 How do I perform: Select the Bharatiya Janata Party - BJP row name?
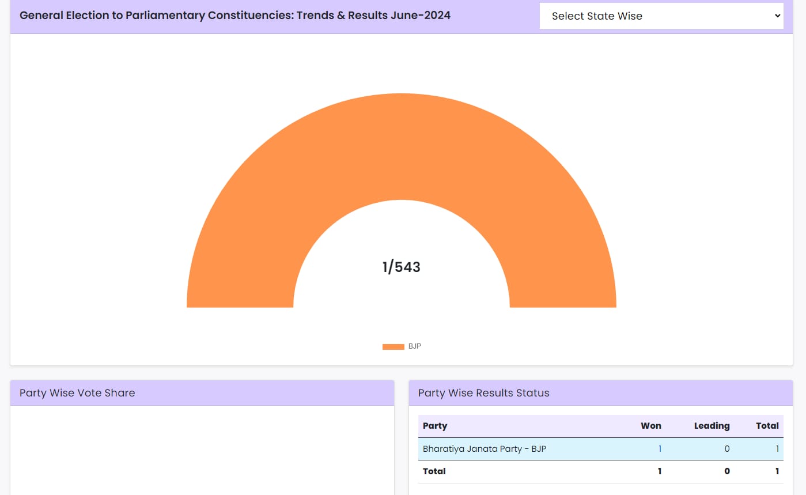click(x=485, y=449)
